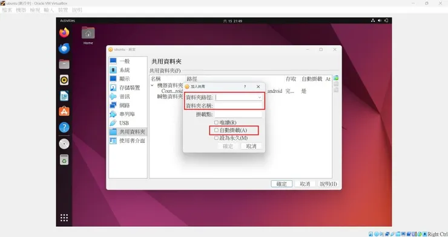Open the 串列埠 settings category
The width and height of the screenshot is (448, 237).
pos(128,114)
